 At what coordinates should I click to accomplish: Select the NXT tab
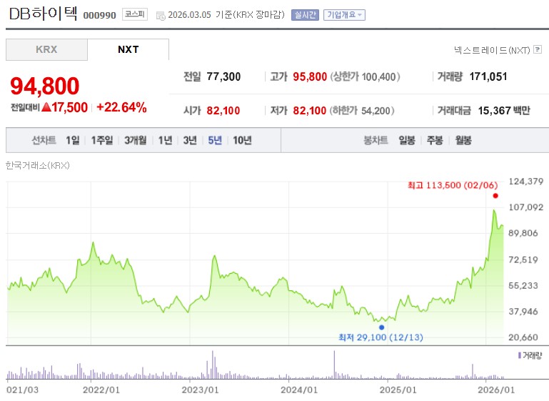coord(128,49)
